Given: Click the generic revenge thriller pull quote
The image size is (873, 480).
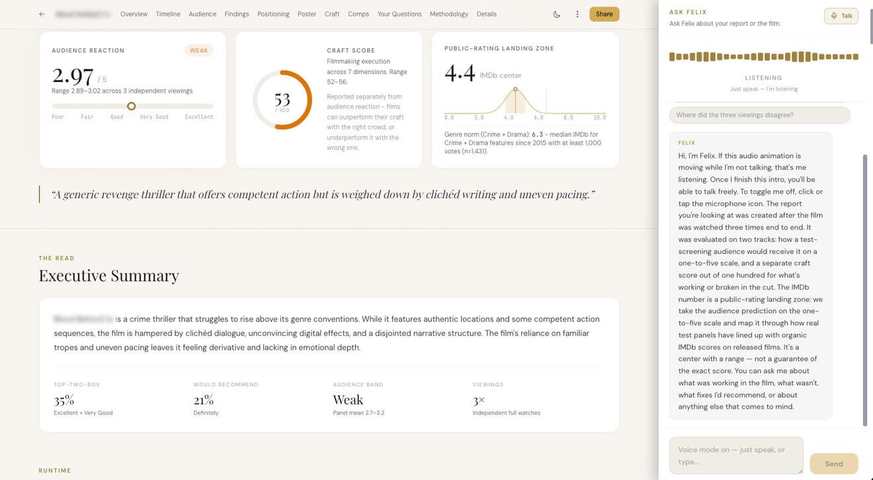Looking at the screenshot, I should 323,194.
